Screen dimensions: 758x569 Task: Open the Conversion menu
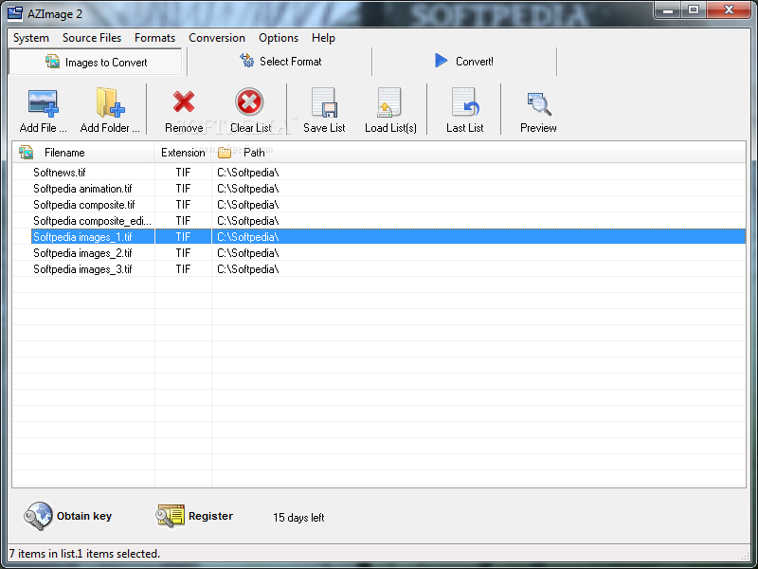point(217,38)
